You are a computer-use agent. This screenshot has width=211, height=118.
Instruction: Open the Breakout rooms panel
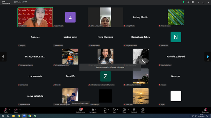click(80, 110)
